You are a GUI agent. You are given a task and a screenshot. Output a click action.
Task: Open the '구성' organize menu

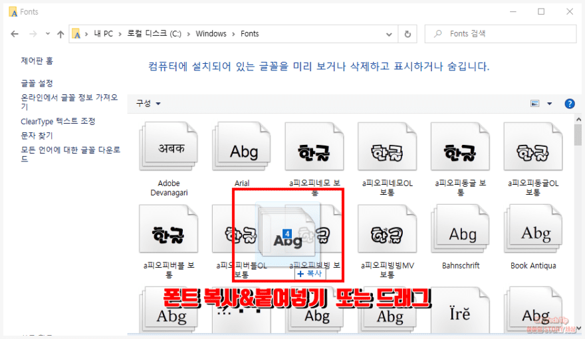[x=148, y=103]
